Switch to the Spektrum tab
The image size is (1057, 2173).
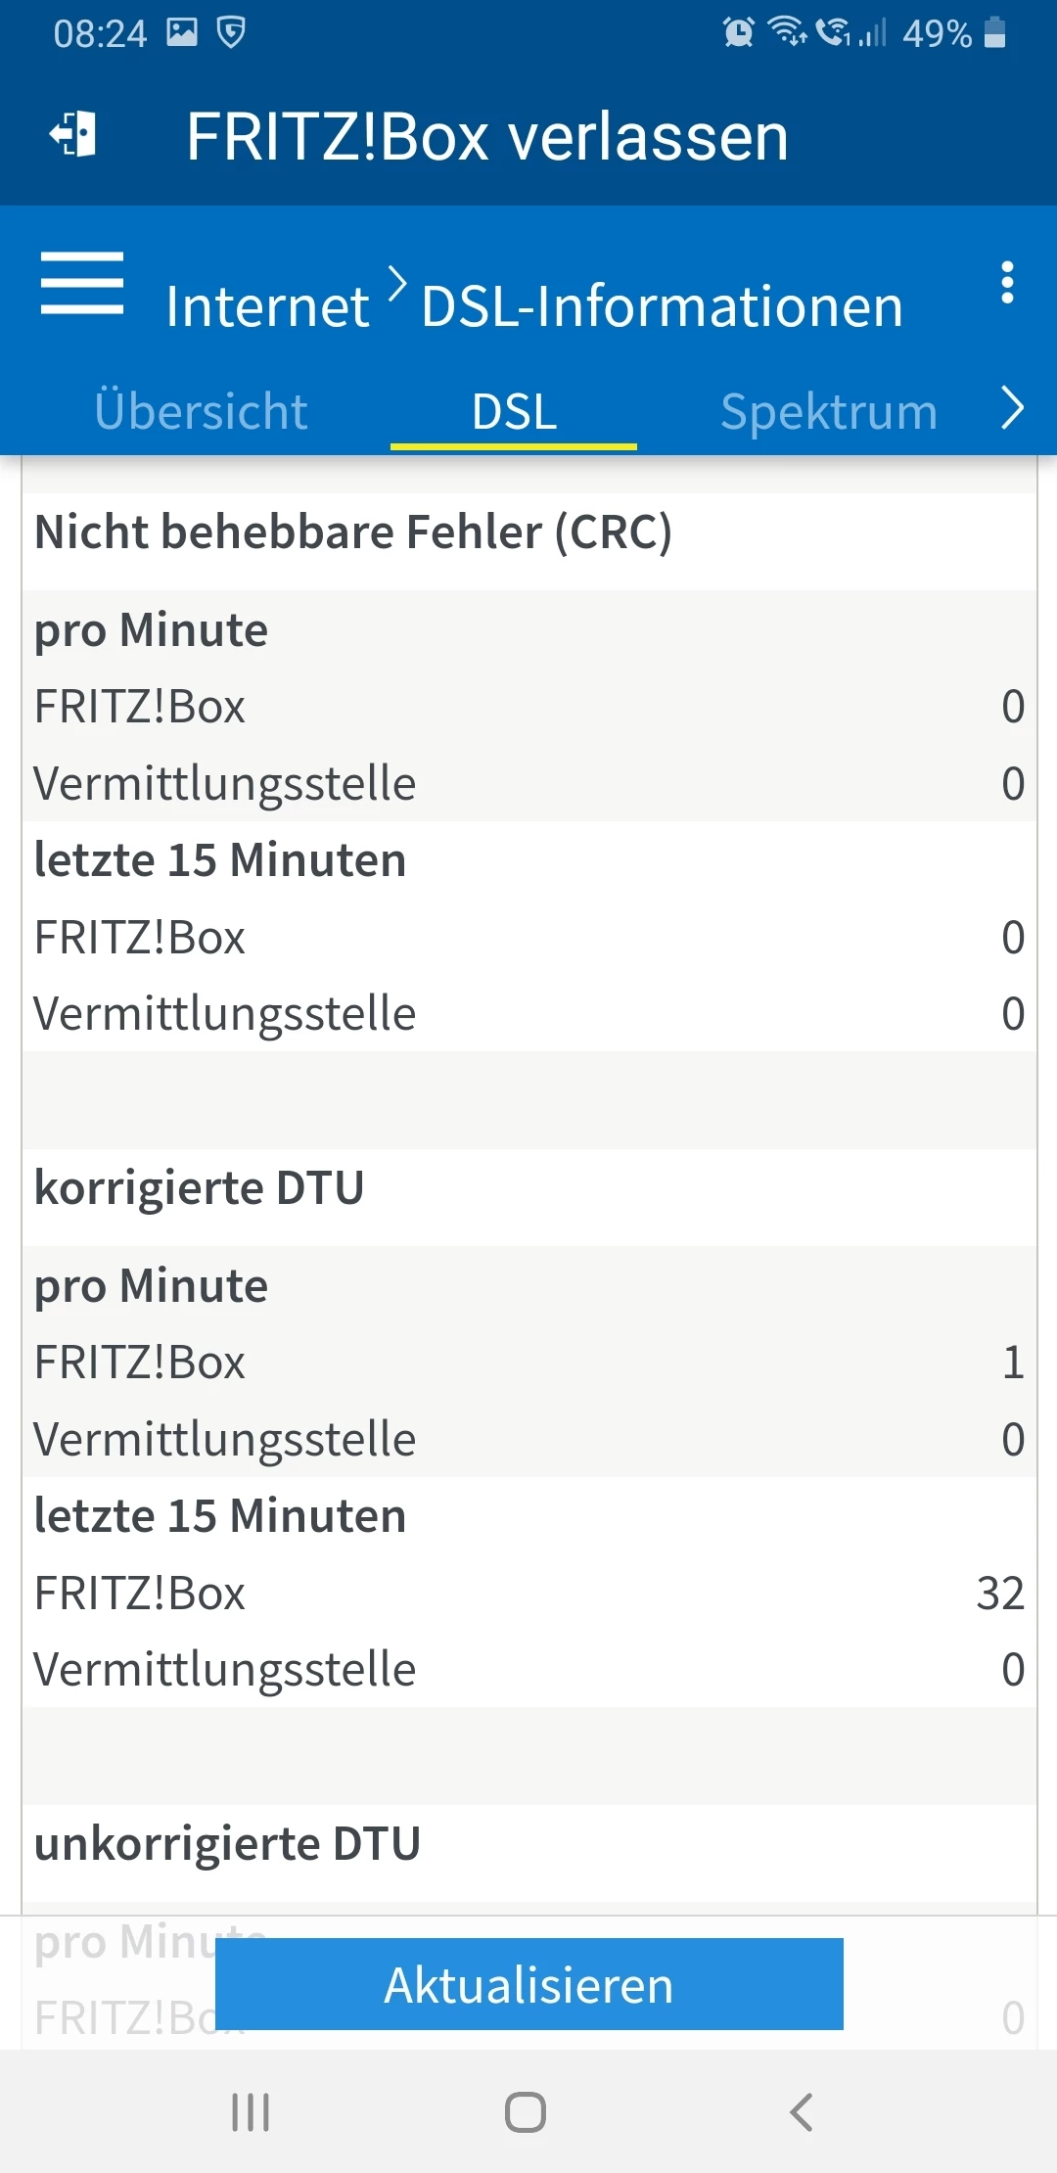tap(829, 411)
